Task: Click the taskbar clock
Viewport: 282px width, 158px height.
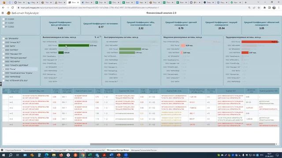Action: (x=269, y=155)
